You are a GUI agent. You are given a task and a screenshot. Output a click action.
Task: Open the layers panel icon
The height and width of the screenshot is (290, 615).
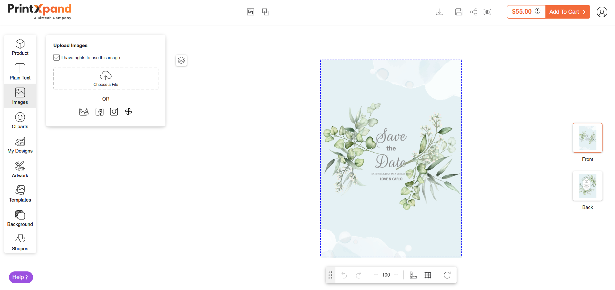click(x=181, y=60)
